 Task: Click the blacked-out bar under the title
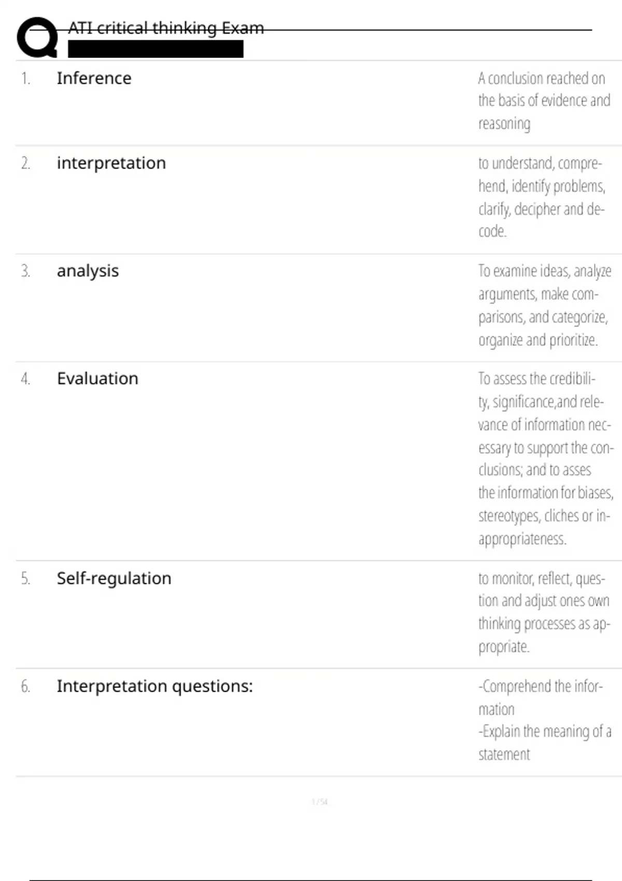tap(155, 49)
